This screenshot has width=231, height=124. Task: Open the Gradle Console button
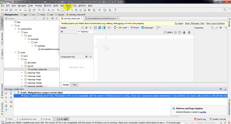pos(218,119)
